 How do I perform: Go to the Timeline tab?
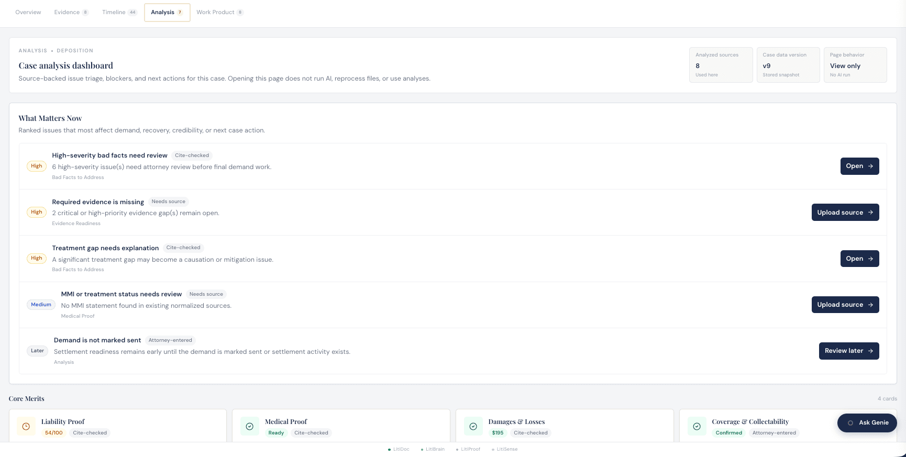(x=119, y=12)
